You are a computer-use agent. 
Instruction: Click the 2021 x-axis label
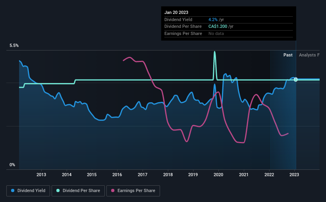(244, 175)
